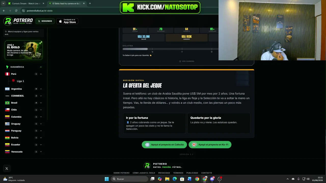Open the Jugá a El Ídolo promo card
The width and height of the screenshot is (326, 183).
click(x=23, y=50)
